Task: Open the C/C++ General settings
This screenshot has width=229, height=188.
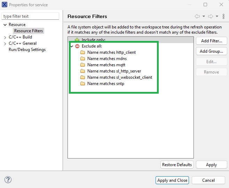Action: (23, 43)
